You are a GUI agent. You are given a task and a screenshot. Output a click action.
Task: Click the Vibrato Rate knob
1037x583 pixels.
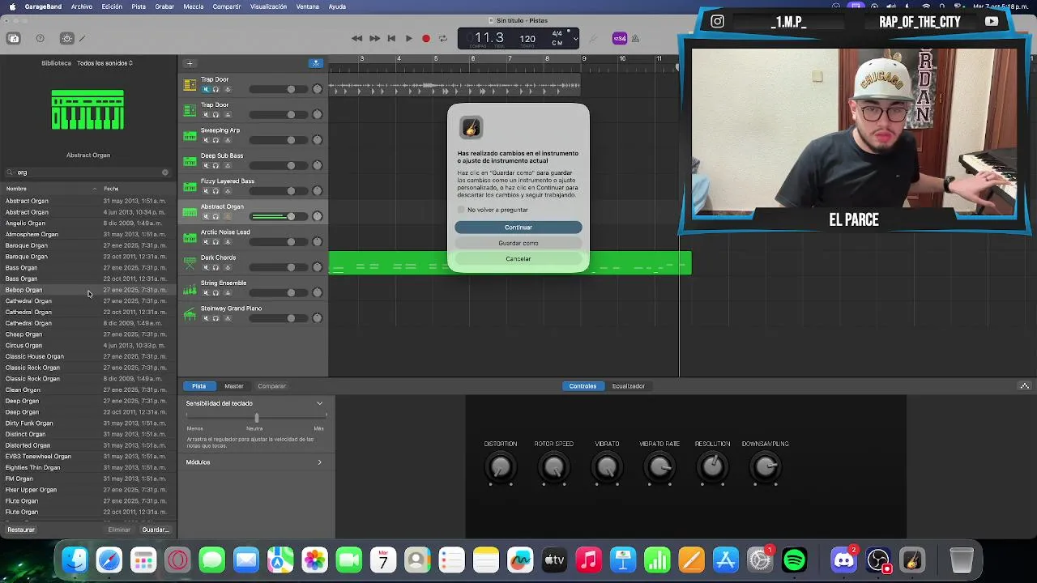coord(659,467)
